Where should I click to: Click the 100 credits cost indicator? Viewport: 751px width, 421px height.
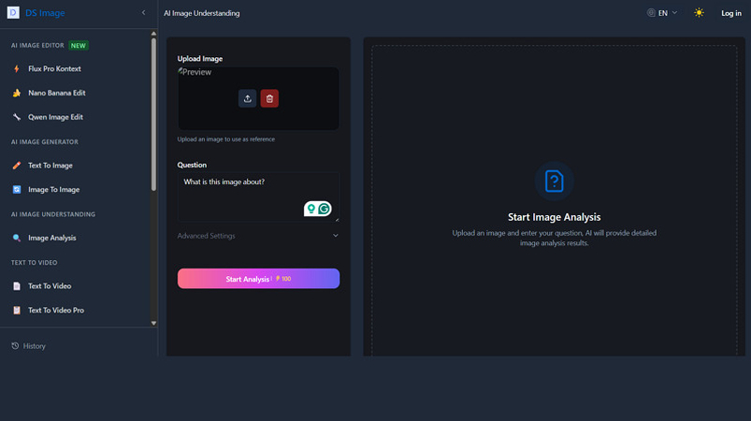[283, 279]
